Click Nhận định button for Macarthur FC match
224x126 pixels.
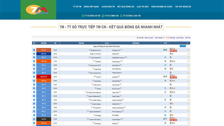click(x=173, y=51)
